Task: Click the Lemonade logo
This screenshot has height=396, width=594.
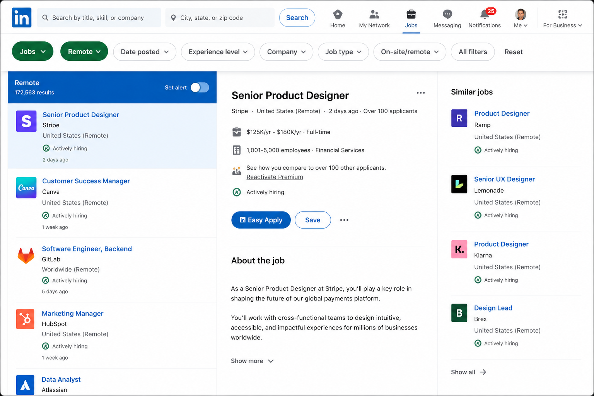Action: 459,184
